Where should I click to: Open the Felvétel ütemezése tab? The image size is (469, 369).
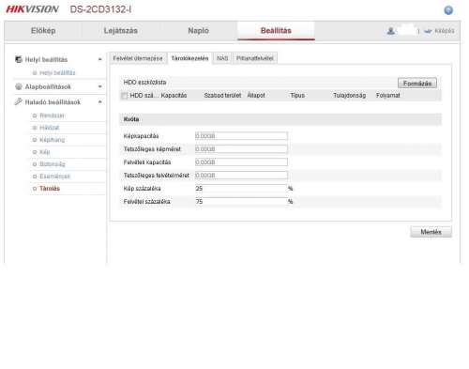pyautogui.click(x=138, y=58)
